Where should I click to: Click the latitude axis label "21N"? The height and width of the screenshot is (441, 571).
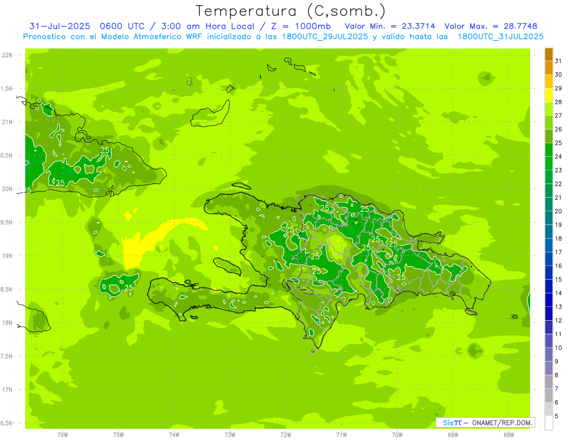pyautogui.click(x=7, y=122)
